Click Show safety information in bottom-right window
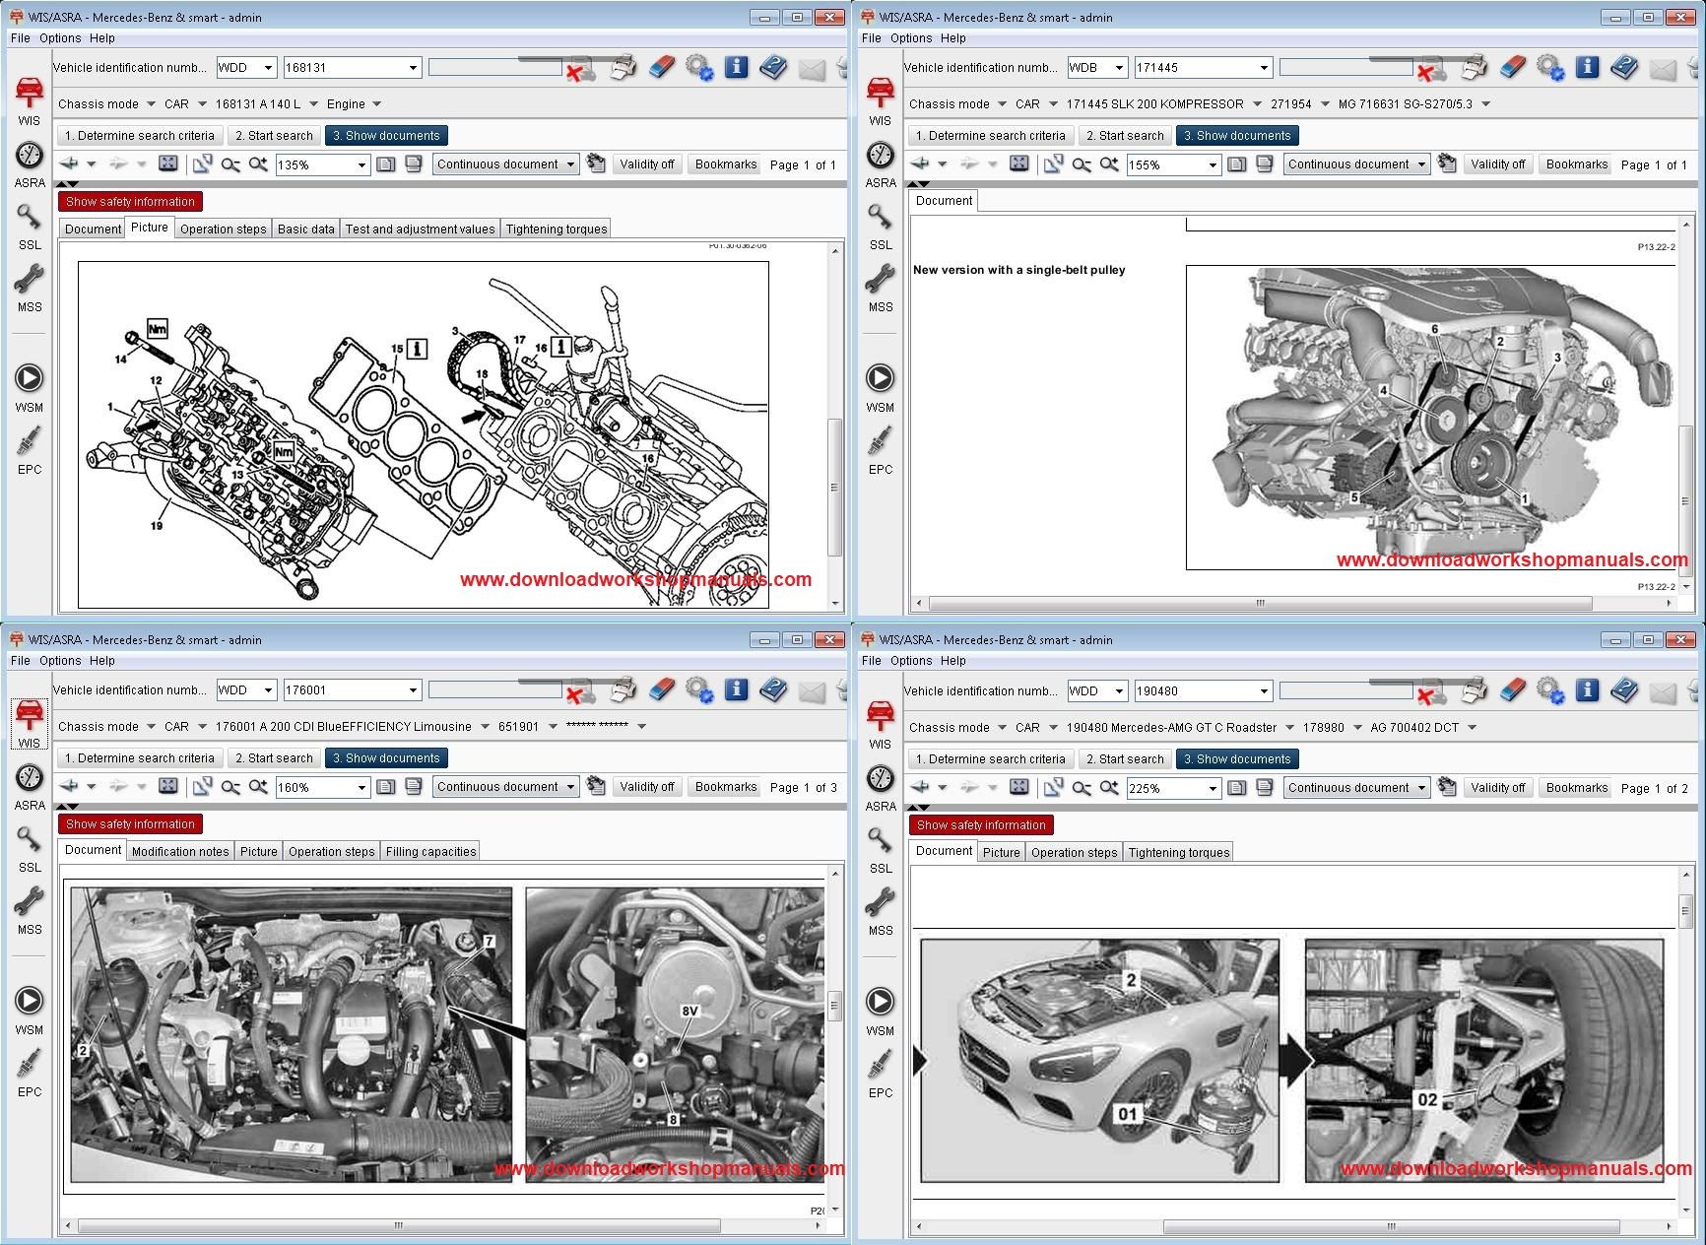Screen dimensions: 1706x1245 point(981,825)
